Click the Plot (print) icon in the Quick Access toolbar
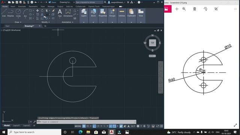This screenshot has width=240, height=135. coord(32,2)
